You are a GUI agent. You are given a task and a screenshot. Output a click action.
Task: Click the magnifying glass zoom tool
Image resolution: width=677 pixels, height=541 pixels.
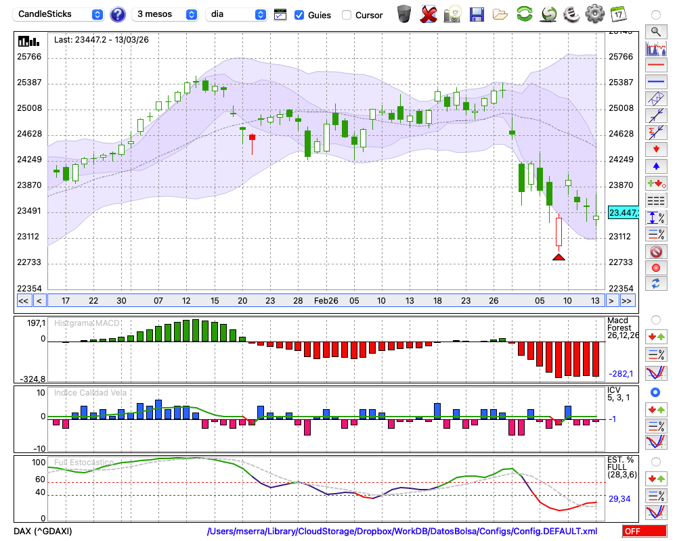[655, 31]
